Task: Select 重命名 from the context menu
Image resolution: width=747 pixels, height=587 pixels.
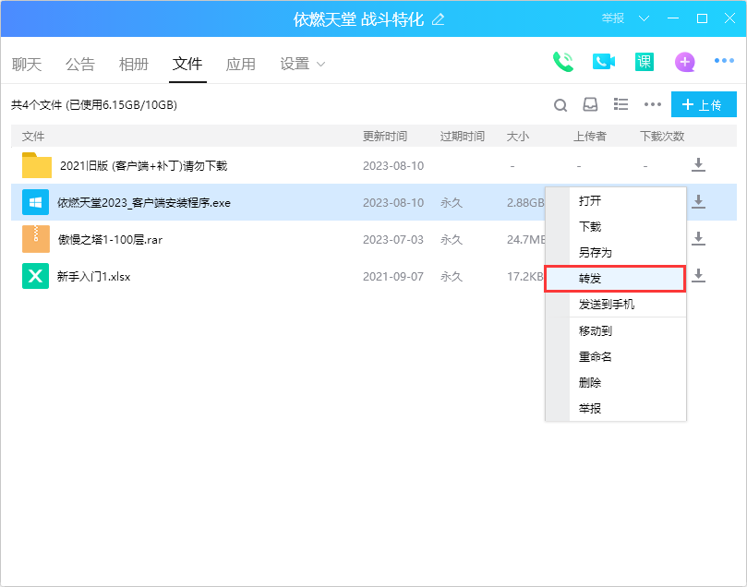Action: (596, 356)
